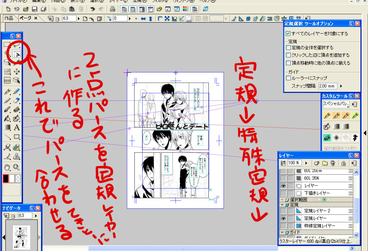Show the 定規レイヤー 2 layer

[283, 211]
